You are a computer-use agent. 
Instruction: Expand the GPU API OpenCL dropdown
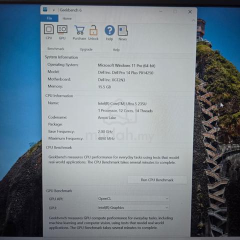click(x=133, y=198)
